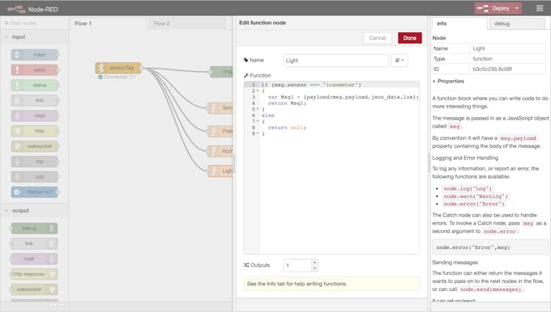Click the Deploy button
This screenshot has width=551, height=312.
click(494, 8)
